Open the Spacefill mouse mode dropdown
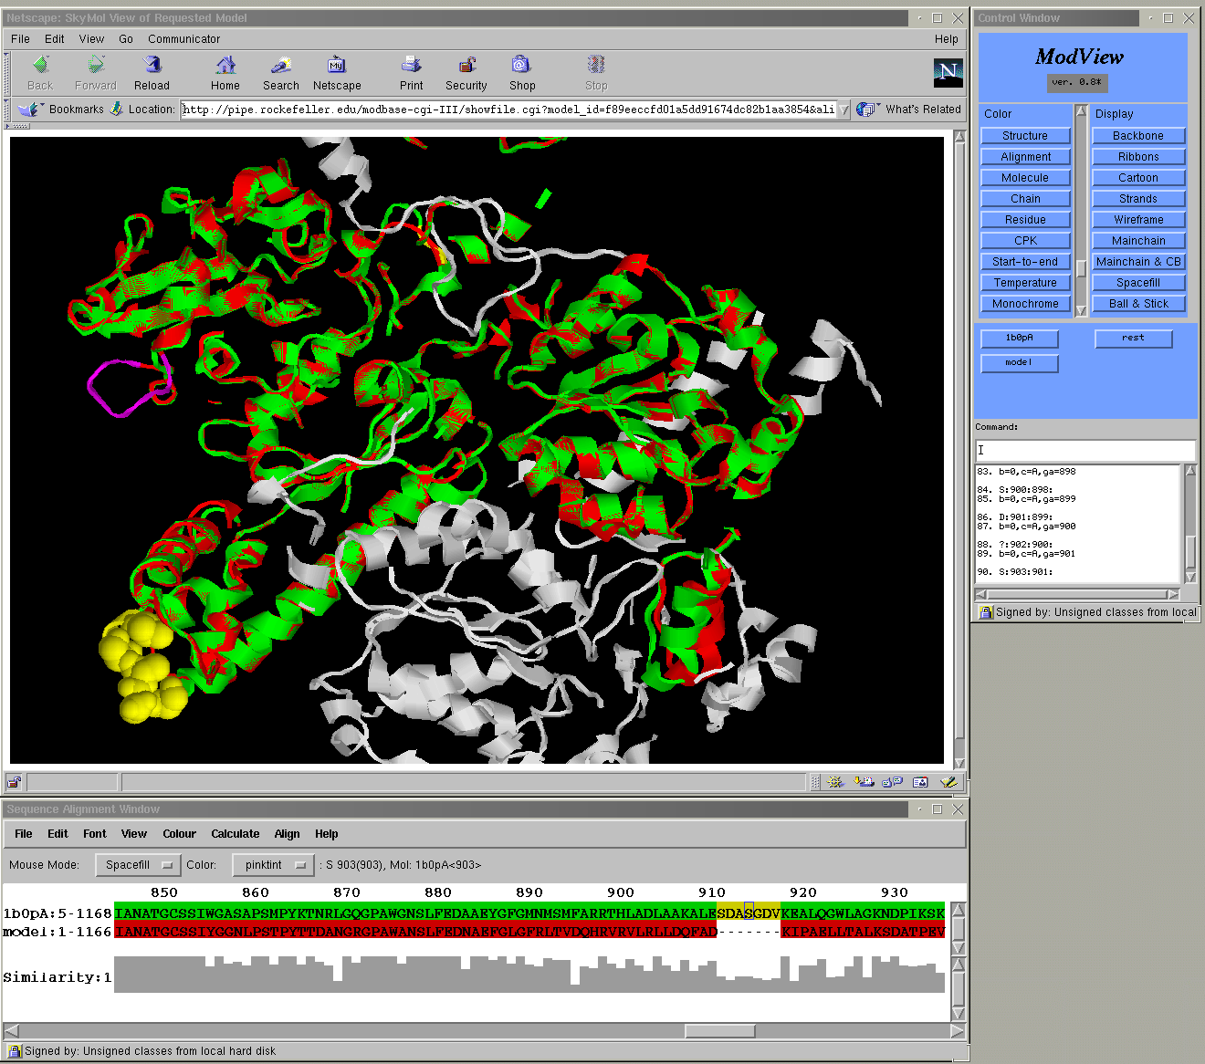This screenshot has width=1205, height=1064. tap(138, 865)
